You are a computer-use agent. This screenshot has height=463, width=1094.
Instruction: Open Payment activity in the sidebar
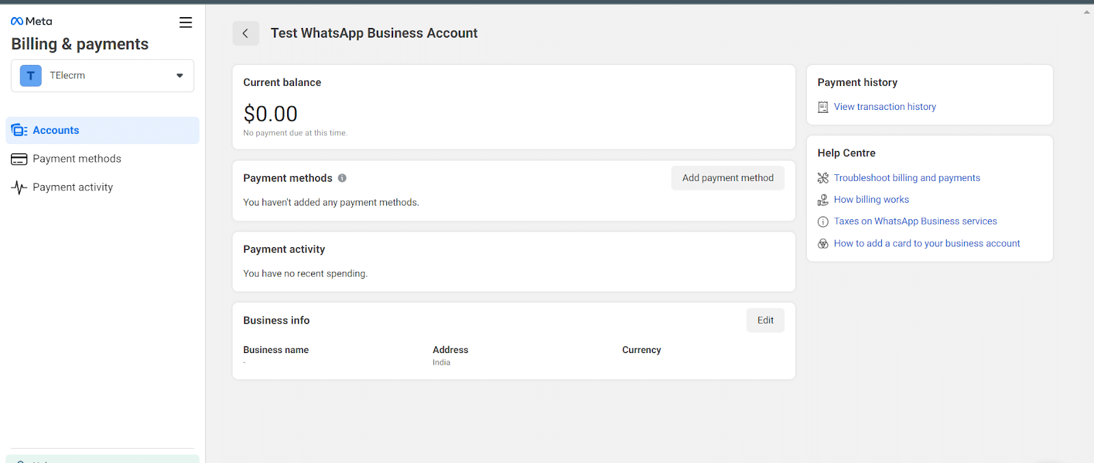[103, 187]
